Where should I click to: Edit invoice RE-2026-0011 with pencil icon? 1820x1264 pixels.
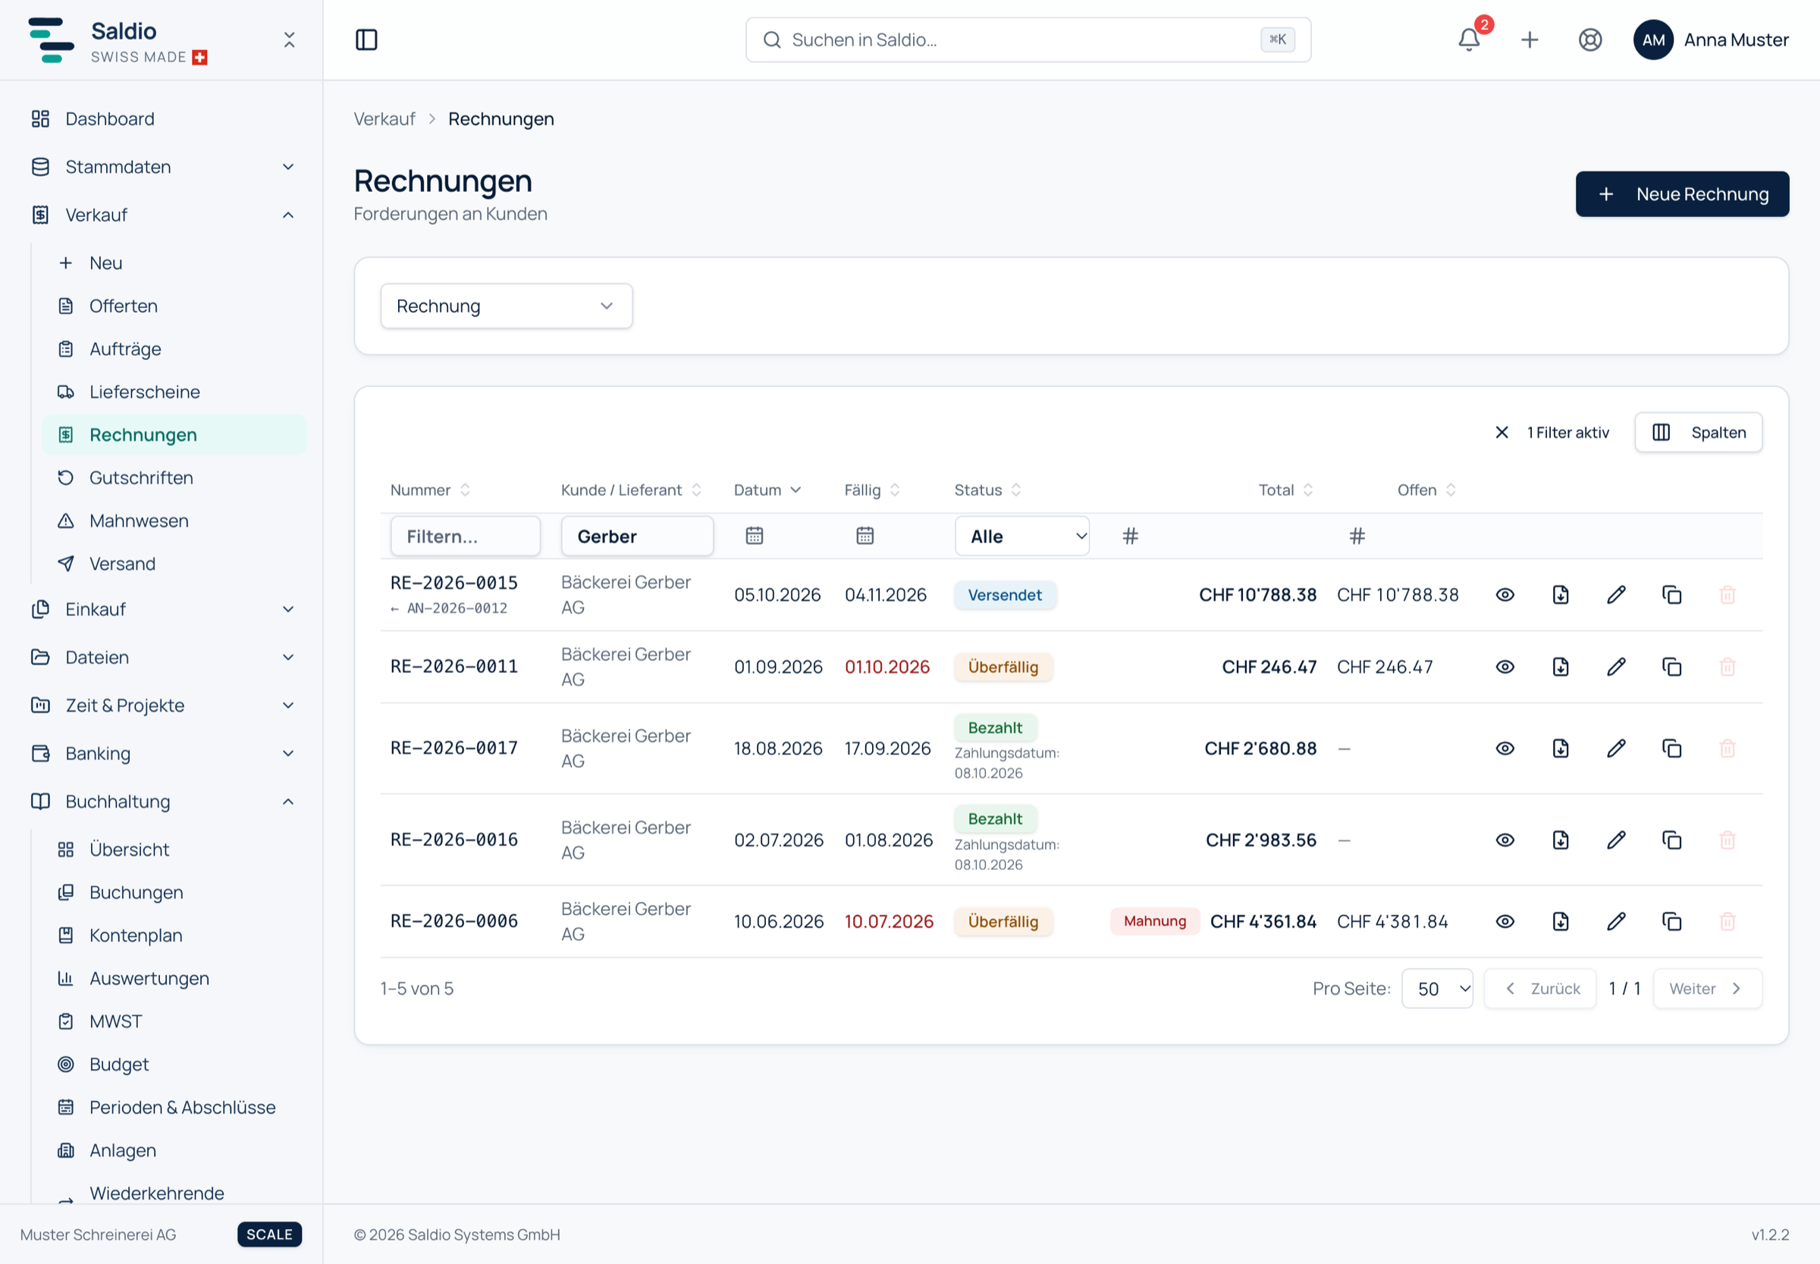click(1616, 667)
